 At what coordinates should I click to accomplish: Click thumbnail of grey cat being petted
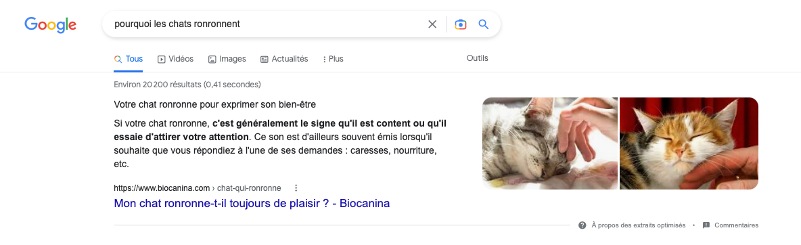click(549, 143)
